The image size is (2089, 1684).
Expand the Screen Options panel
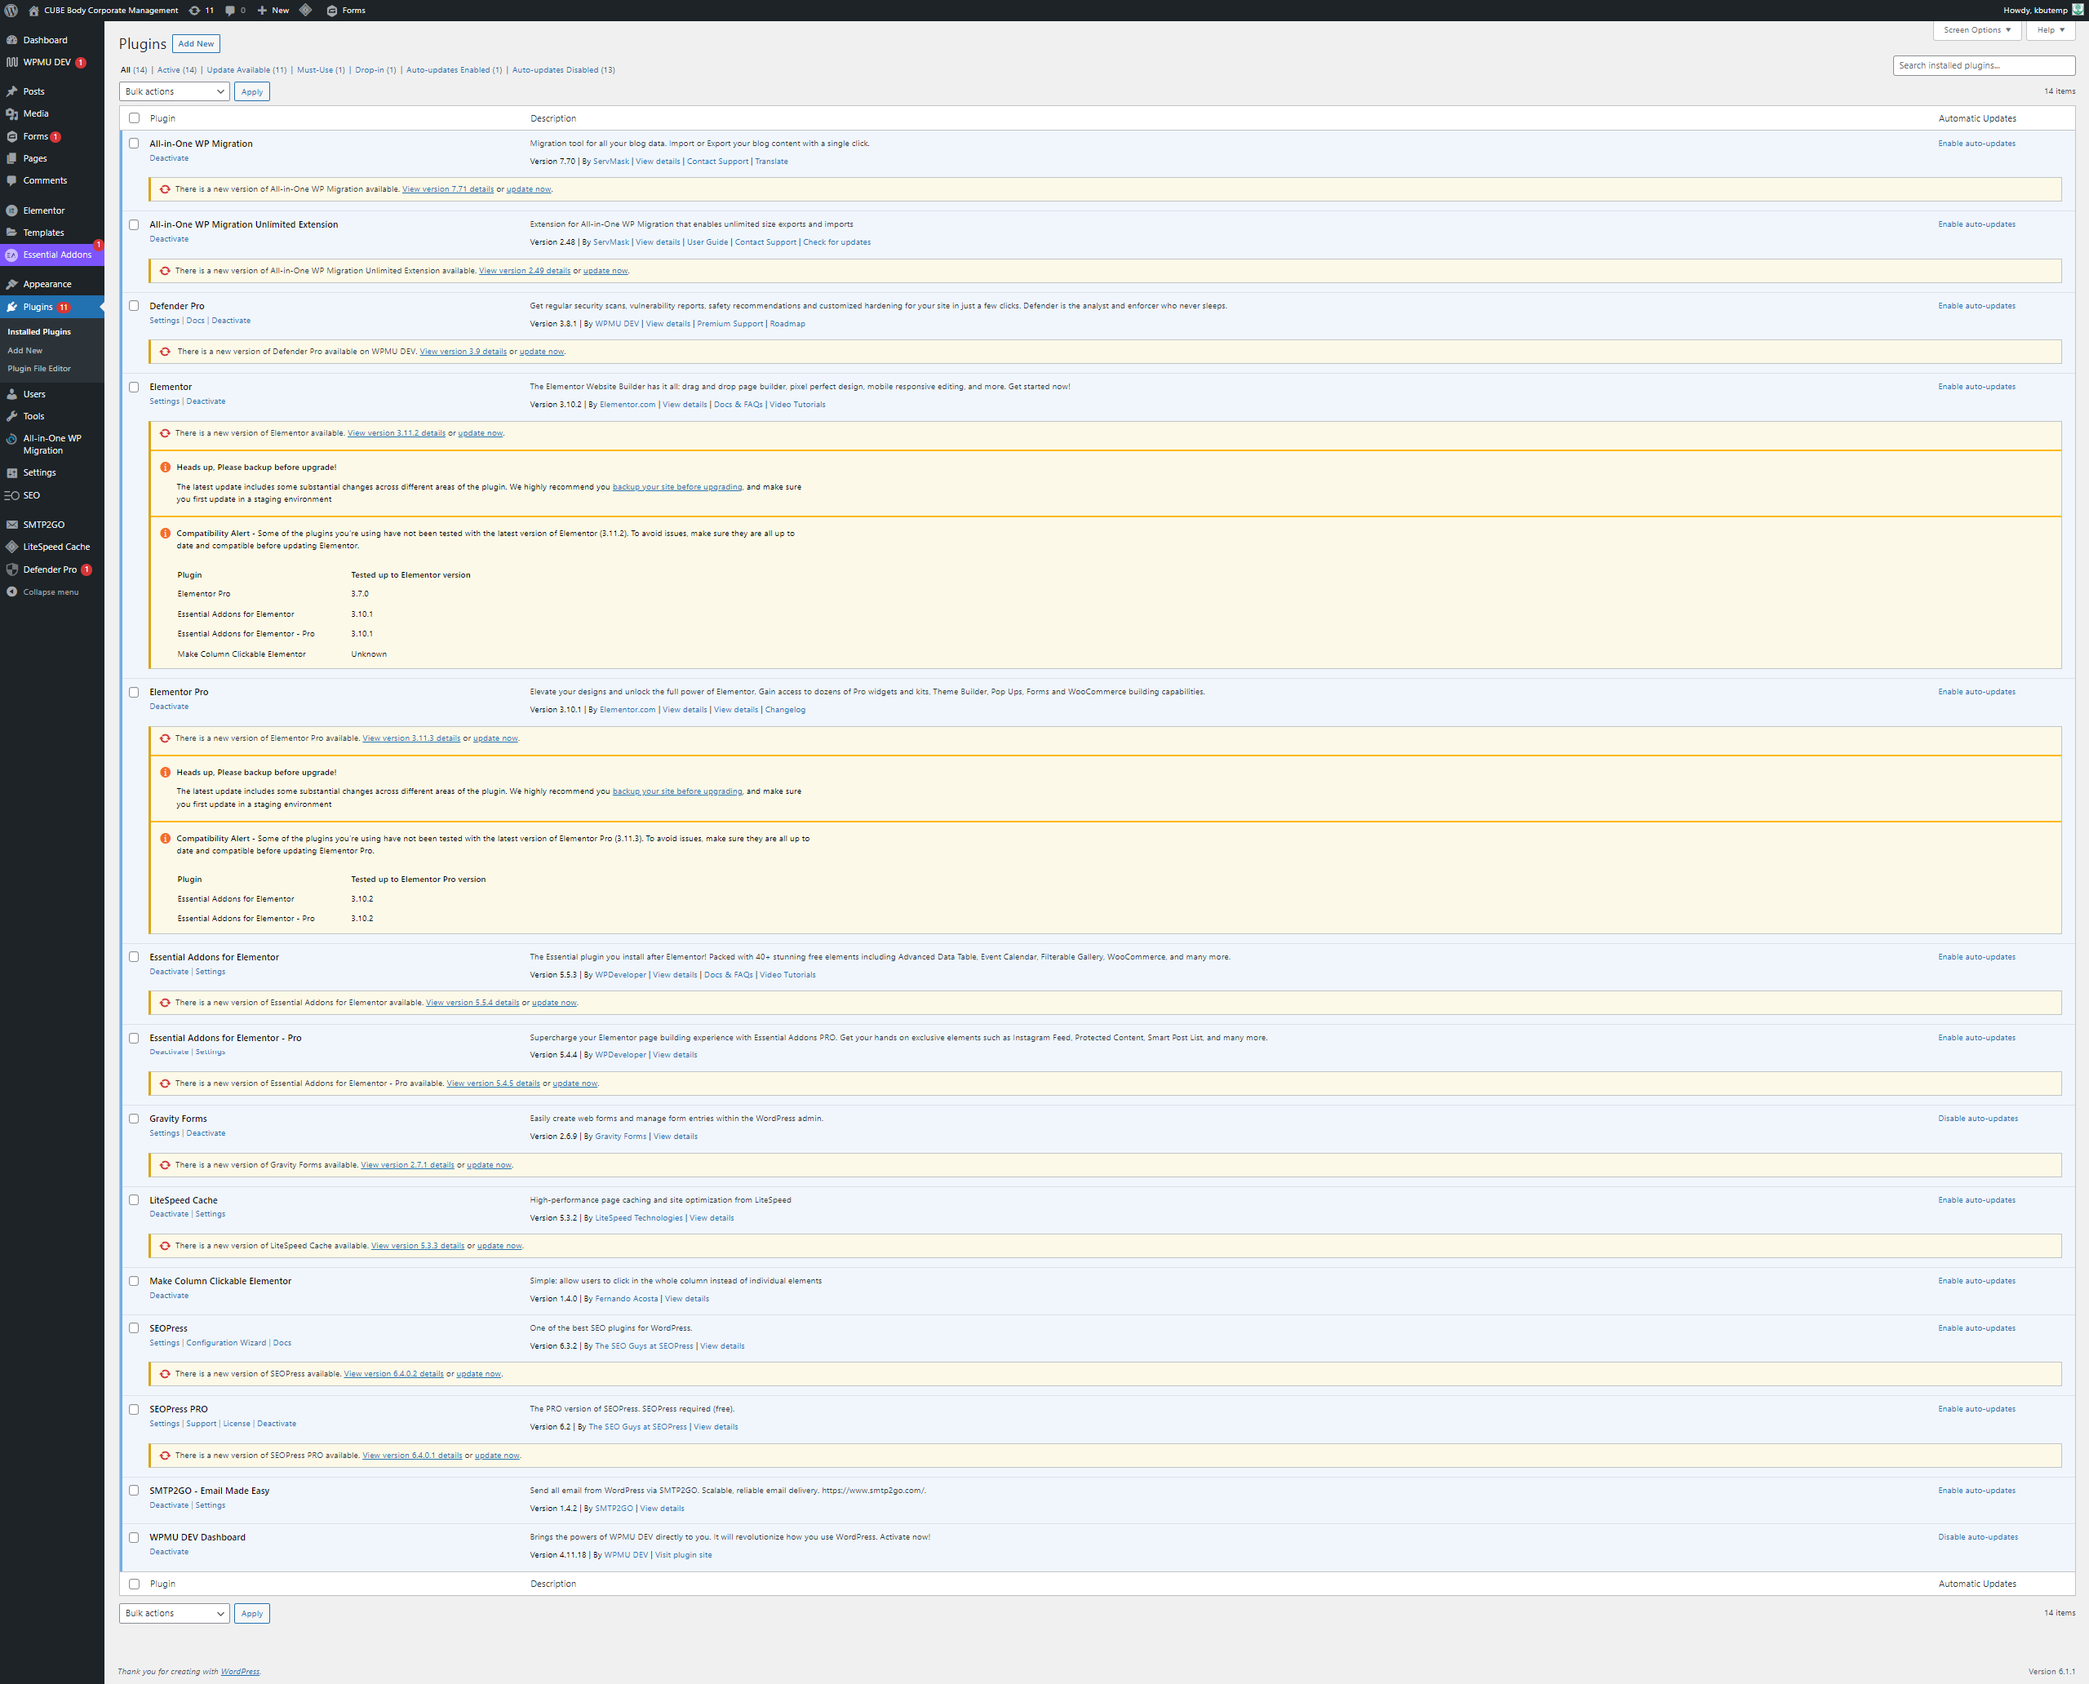[x=1976, y=30]
